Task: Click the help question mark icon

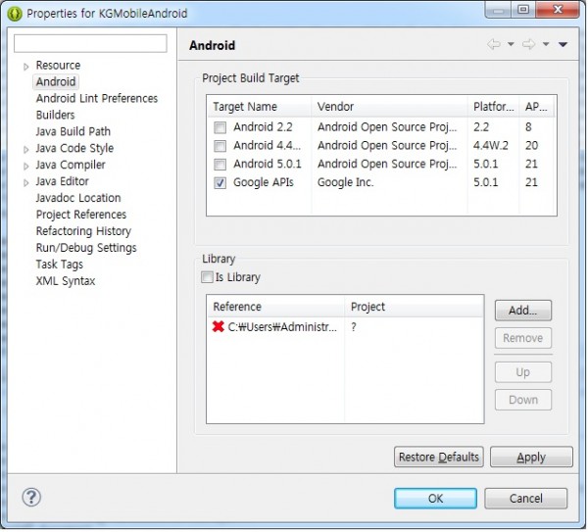Action: pyautogui.click(x=31, y=498)
